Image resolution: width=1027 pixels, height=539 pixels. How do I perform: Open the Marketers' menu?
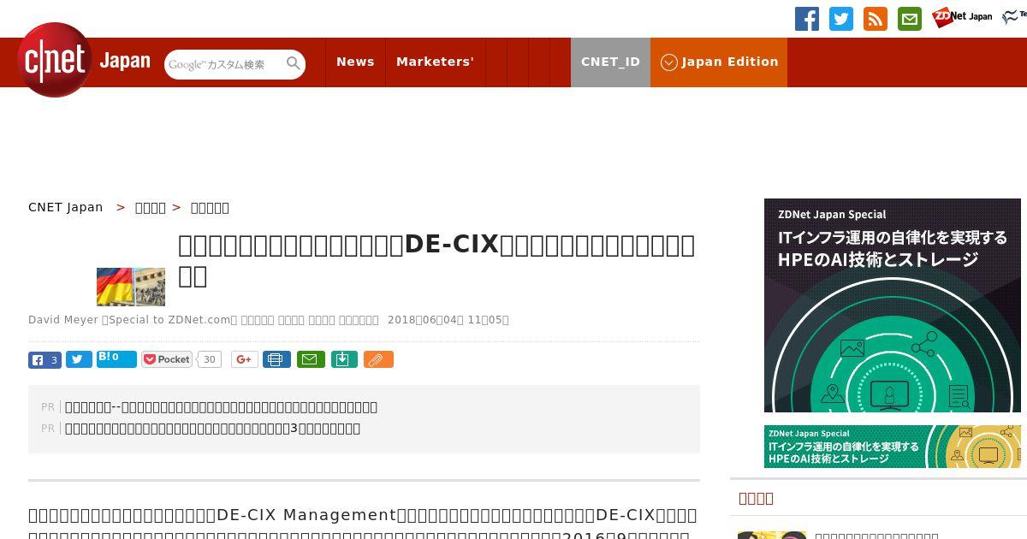pos(435,62)
